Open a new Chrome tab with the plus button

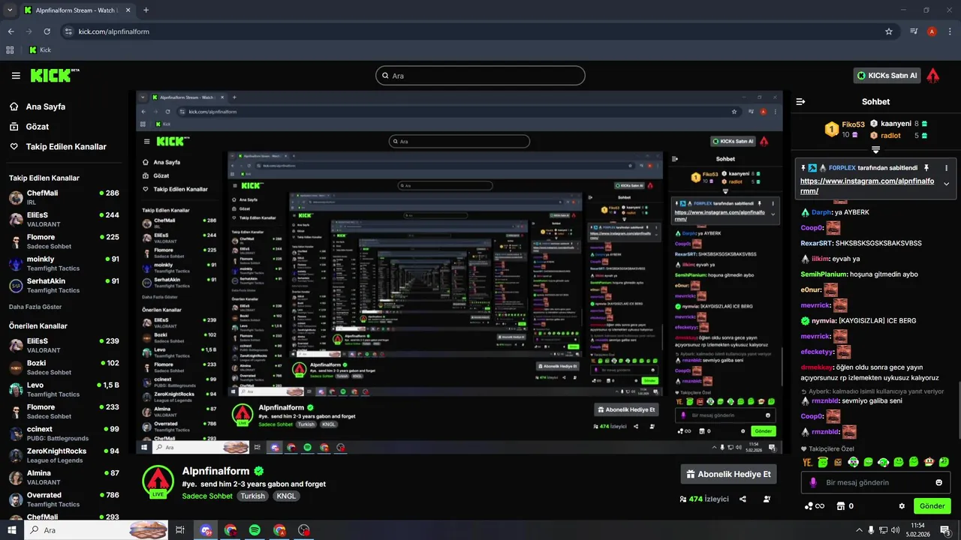[146, 10]
